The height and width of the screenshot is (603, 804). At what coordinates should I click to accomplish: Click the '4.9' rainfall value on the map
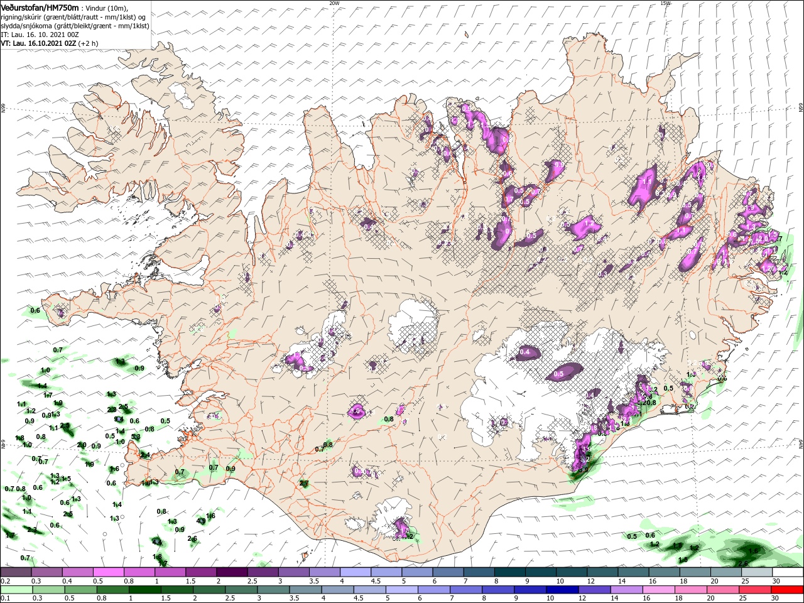point(201,521)
